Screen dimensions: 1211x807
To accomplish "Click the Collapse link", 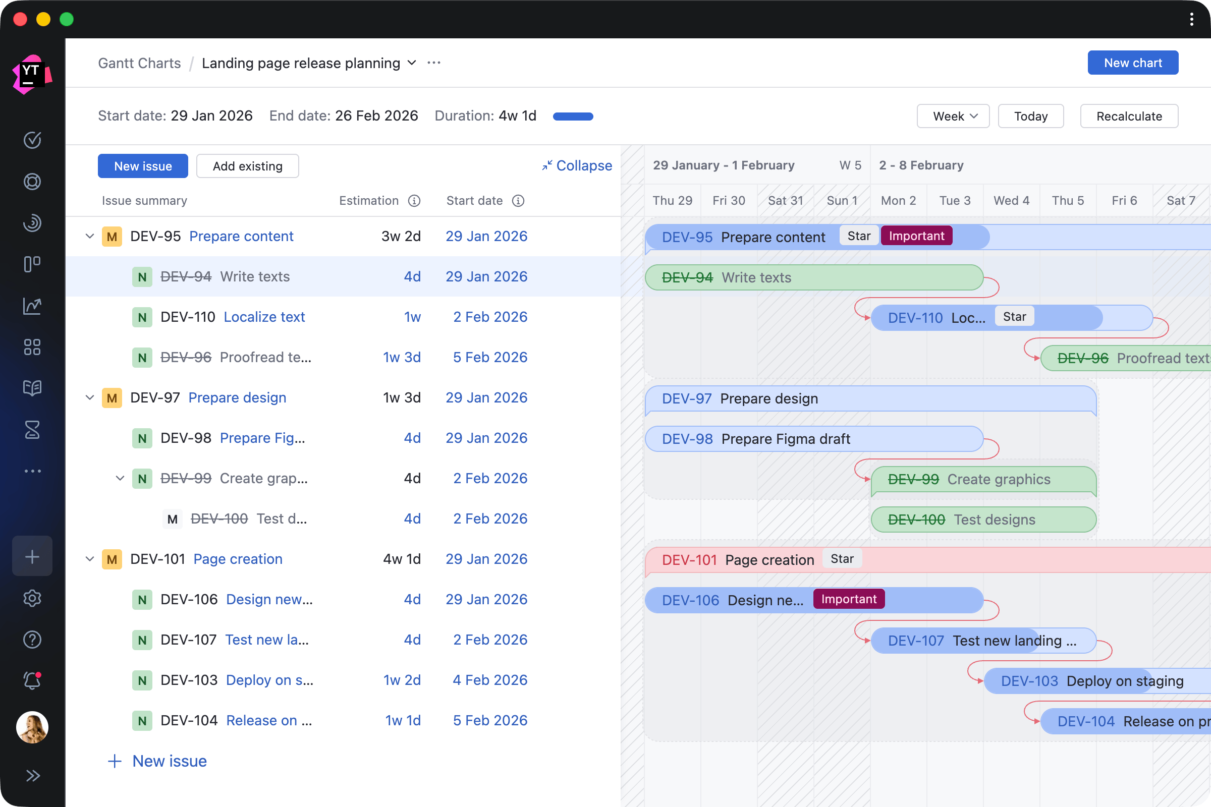I will [x=577, y=166].
